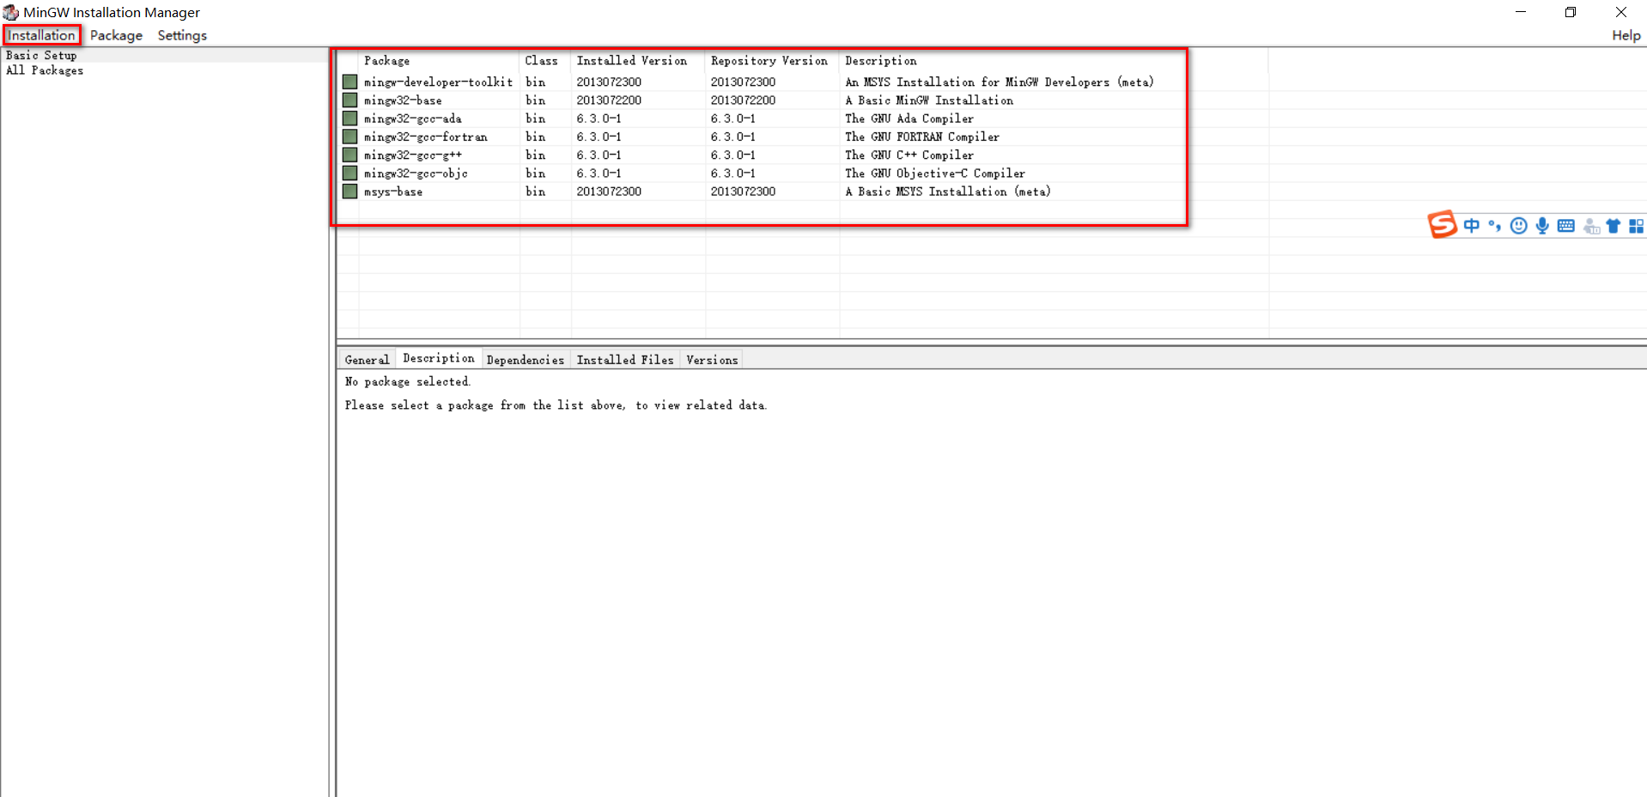Image resolution: width=1647 pixels, height=797 pixels.
Task: Select the mingw32-gcc-objc package name
Action: pos(416,173)
